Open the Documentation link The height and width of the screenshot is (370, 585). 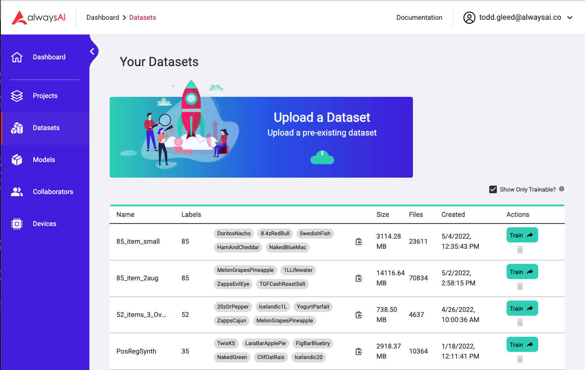coord(419,18)
